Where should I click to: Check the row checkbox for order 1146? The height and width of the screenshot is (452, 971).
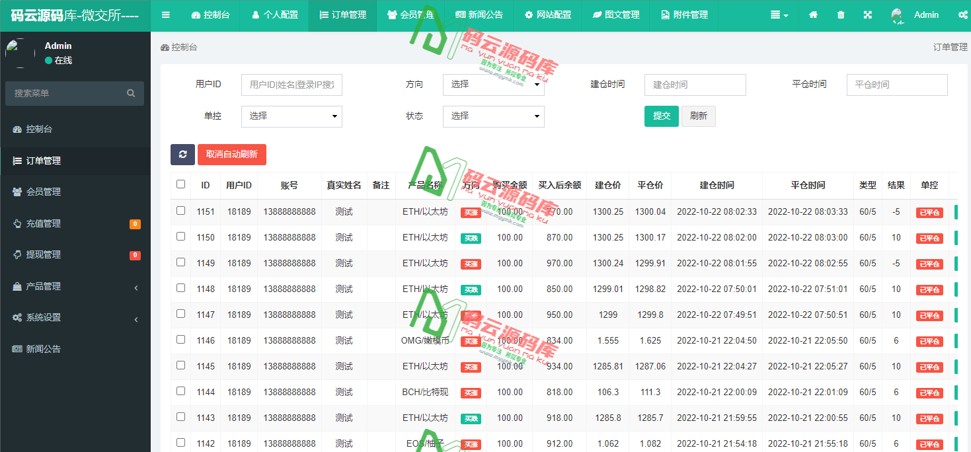180,340
